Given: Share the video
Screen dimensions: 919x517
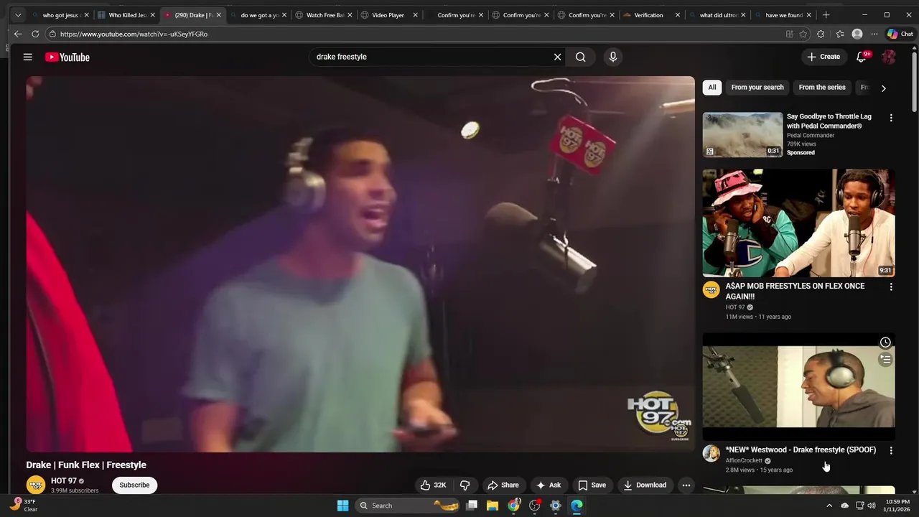Looking at the screenshot, I should pyautogui.click(x=503, y=485).
